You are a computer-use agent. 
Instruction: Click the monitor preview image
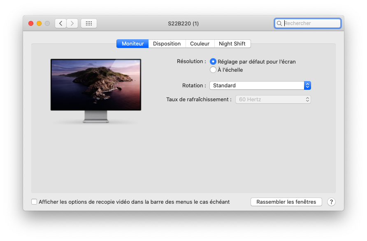pos(96,91)
